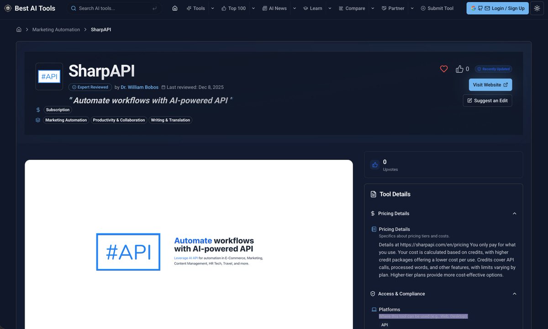This screenshot has height=329, width=548.
Task: Click the Login / Sign Up button
Action: 497,8
